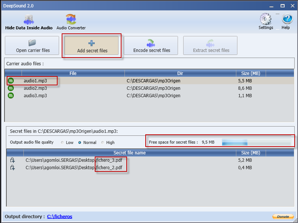Image resolution: width=298 pixels, height=223 pixels.
Task: Click the directory cell of audio3.mp3
Action: [x=153, y=95]
